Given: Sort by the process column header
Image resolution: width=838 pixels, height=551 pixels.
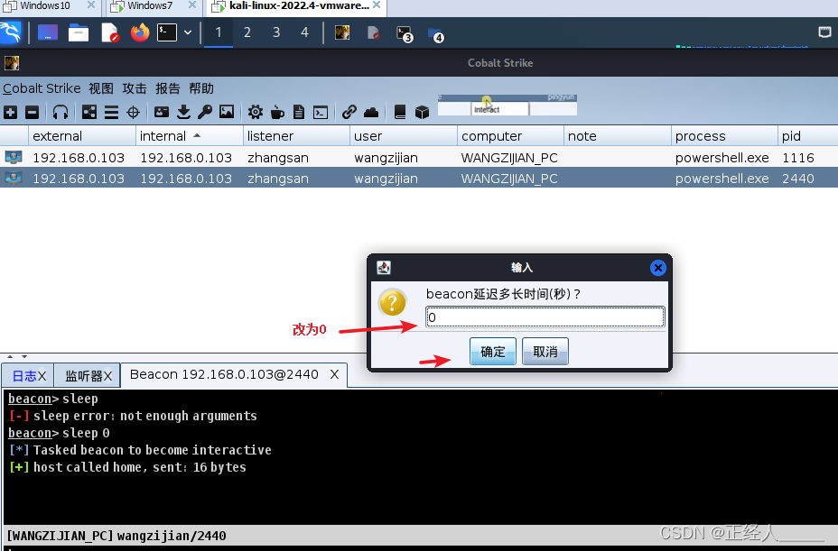Looking at the screenshot, I should click(x=724, y=135).
